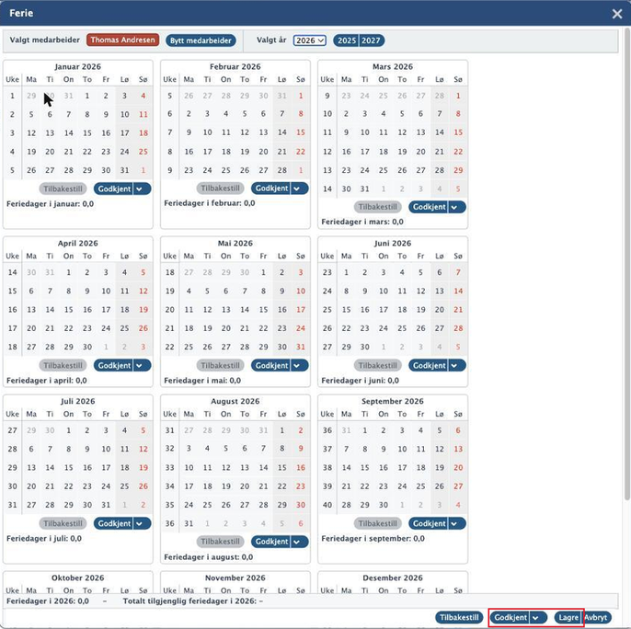
Task: Click Godkjent button under Januar 2026
Action: tap(114, 189)
